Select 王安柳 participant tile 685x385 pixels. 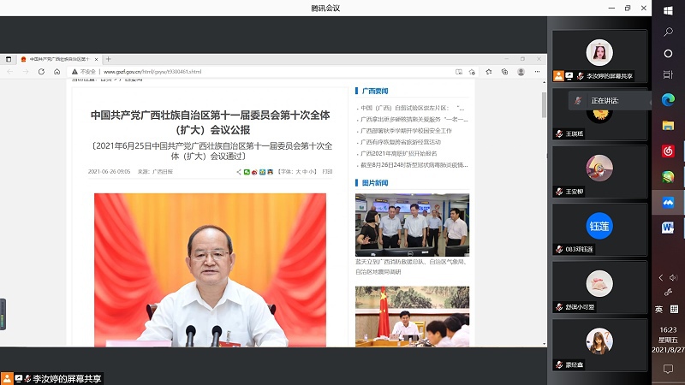point(599,172)
